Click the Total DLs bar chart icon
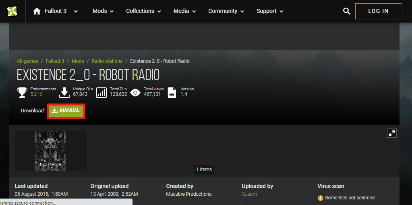412x205 pixels. (x=101, y=93)
